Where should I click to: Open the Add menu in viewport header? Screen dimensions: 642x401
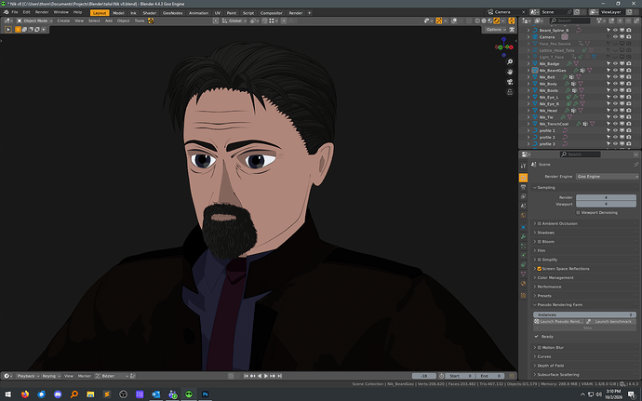coord(109,20)
